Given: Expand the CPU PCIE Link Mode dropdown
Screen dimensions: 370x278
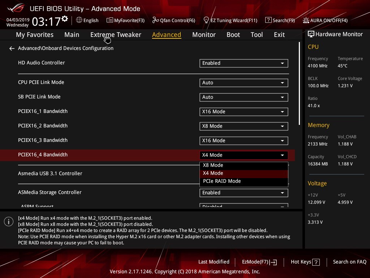Looking at the screenshot, I should point(244,83).
